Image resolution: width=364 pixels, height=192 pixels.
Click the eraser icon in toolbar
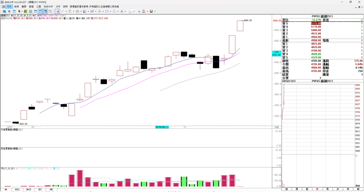click(134, 11)
